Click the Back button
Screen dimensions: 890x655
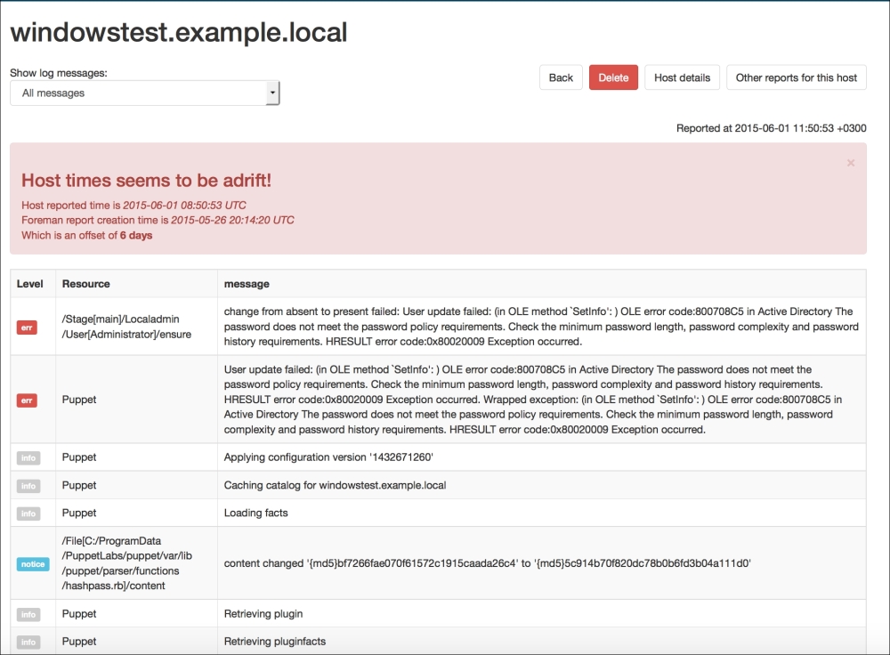561,77
